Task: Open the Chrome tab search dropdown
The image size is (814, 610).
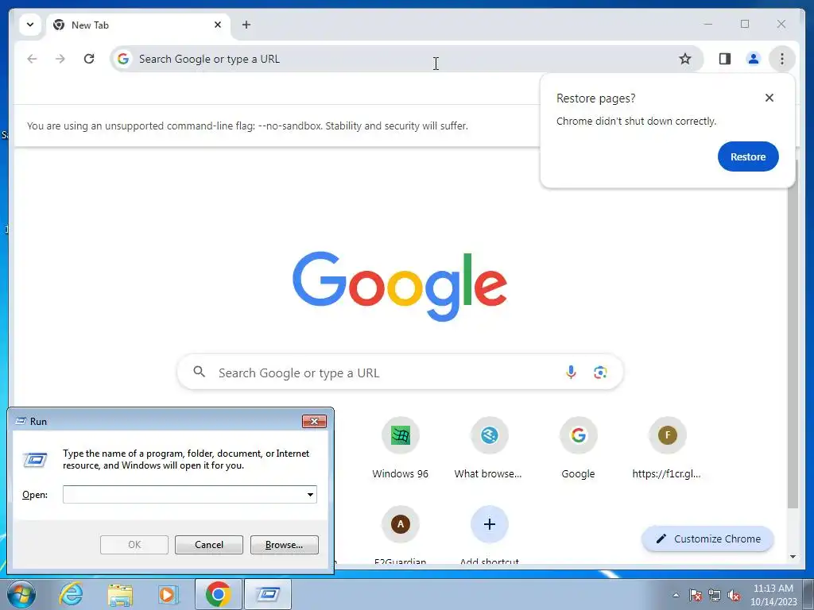Action: pos(30,25)
